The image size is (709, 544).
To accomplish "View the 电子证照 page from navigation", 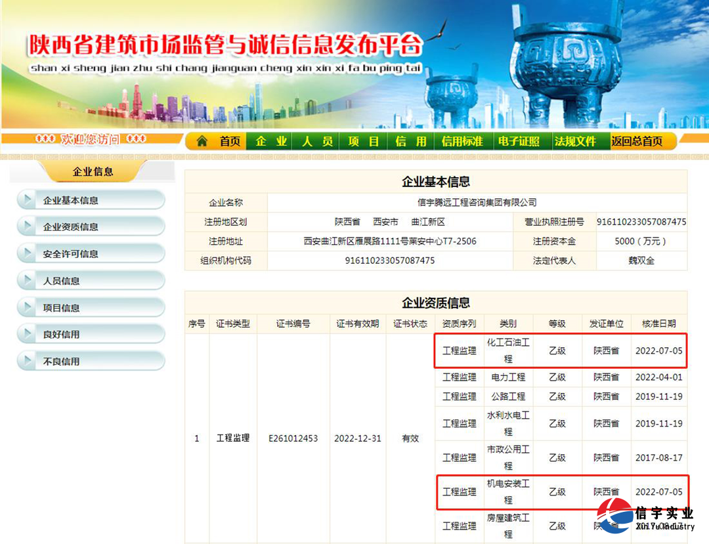I will (519, 142).
